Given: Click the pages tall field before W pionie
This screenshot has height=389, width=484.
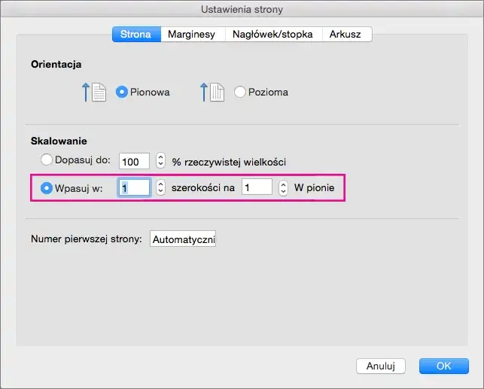Looking at the screenshot, I should click(257, 188).
